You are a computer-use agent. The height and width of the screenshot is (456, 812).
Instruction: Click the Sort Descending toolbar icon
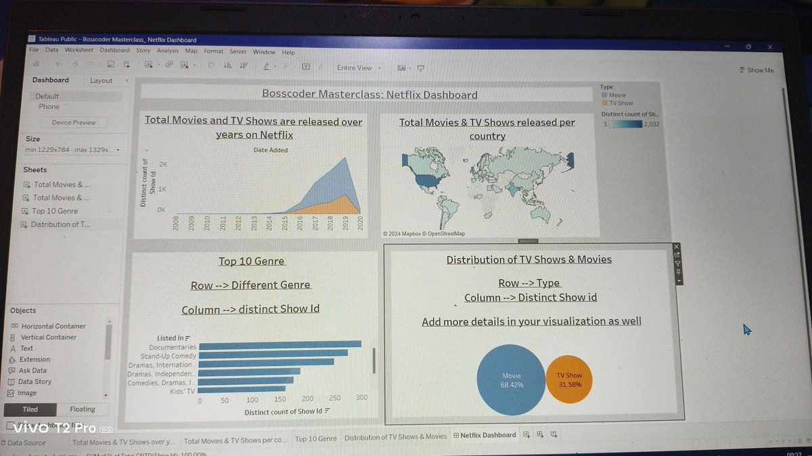tap(244, 66)
